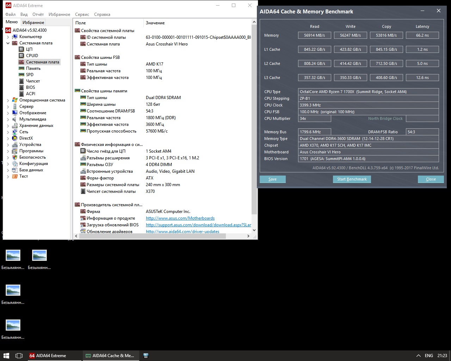Click the Компьютер monitor icon

(x=15, y=37)
